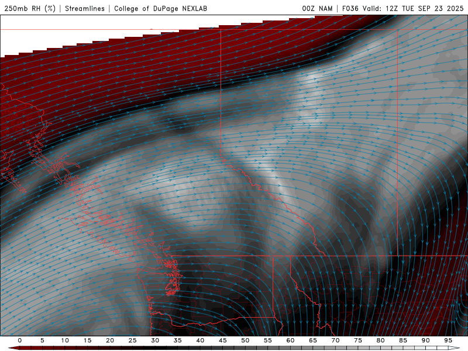Click the '250mb RH (%)' title text
The image size is (468, 351).
[30, 8]
